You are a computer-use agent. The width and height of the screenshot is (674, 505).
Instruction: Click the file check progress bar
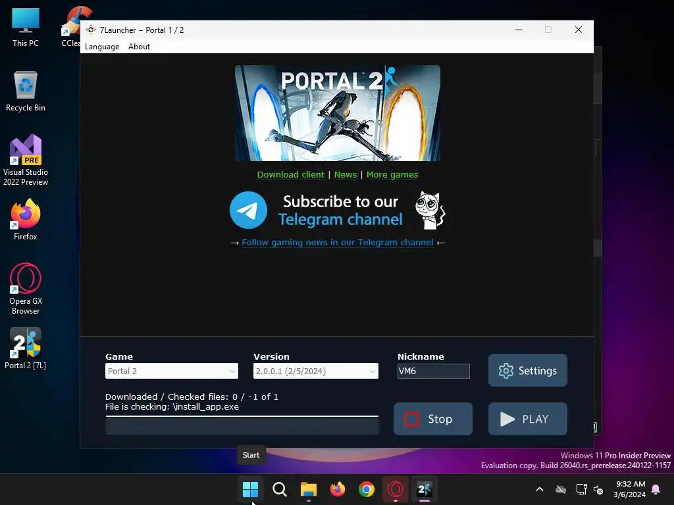(x=242, y=425)
